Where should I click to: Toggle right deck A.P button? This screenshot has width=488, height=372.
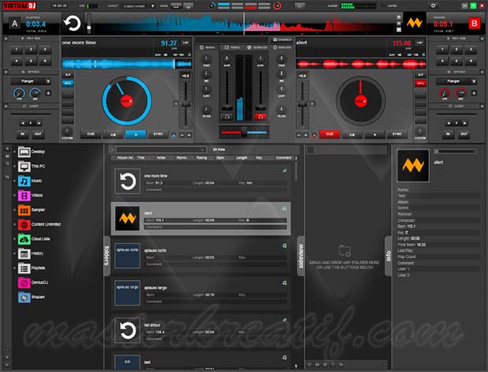click(x=420, y=75)
